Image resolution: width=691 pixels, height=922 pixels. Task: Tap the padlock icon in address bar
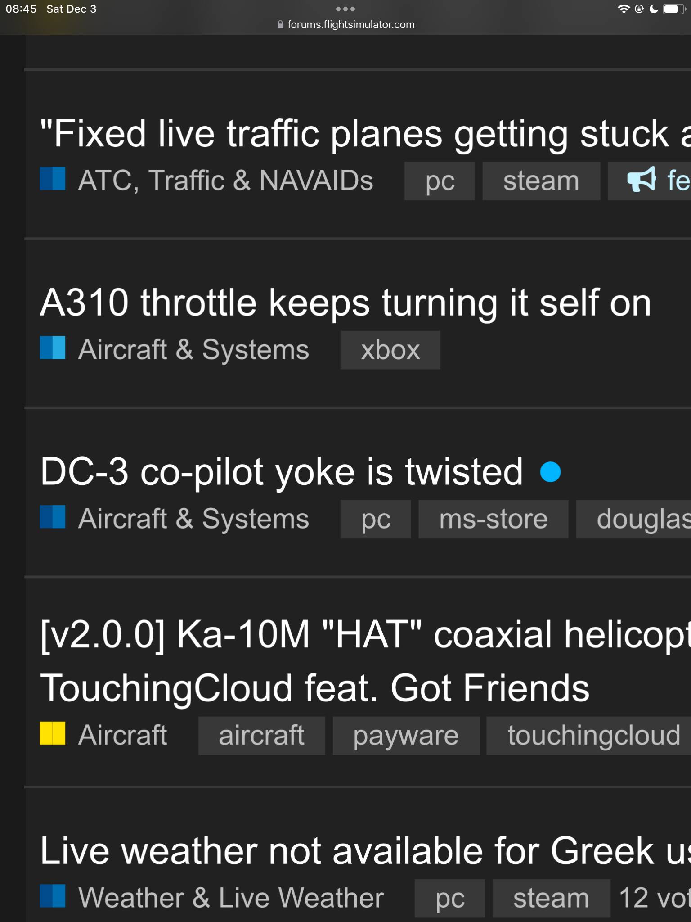[x=280, y=25]
